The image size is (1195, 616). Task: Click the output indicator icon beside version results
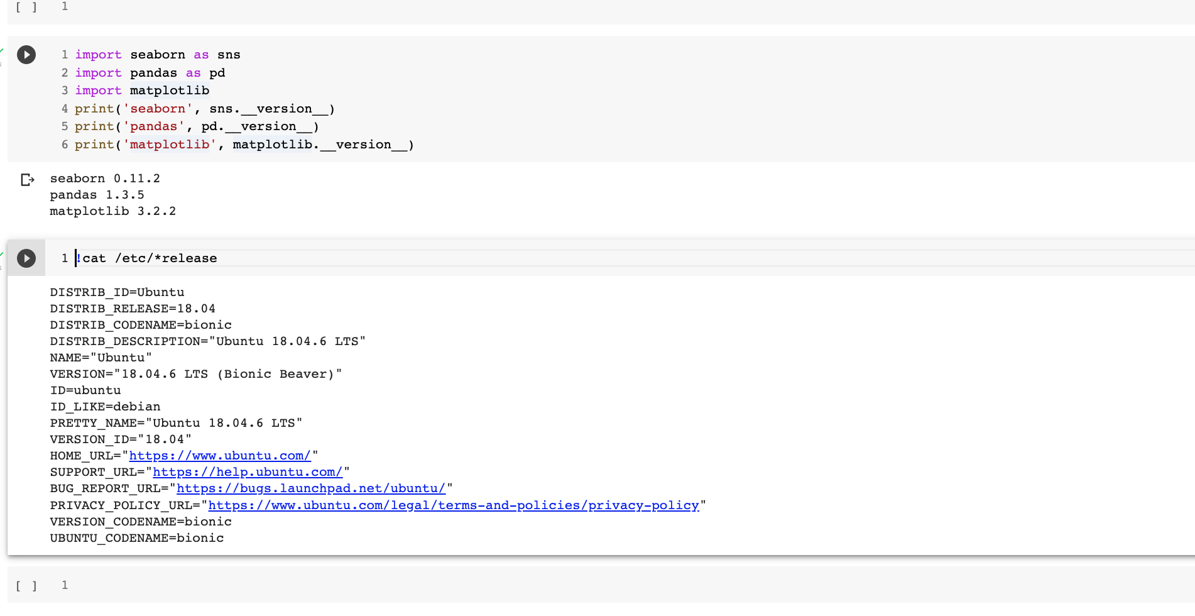[x=28, y=180]
